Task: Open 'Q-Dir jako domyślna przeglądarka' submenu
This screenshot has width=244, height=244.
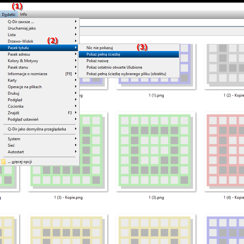Action: tap(40, 129)
